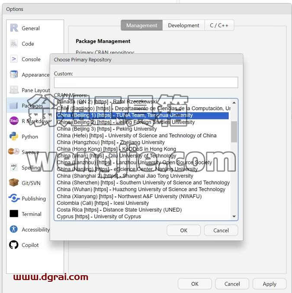
Task: Click the mirror list scroll-up arrow
Action: 234,103
